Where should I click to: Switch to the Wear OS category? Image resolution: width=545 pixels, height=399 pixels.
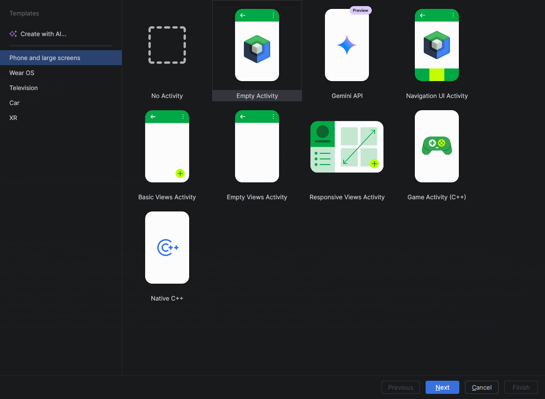(61, 73)
